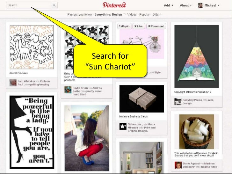Expand the Everything: Design category dropdown
The height and width of the screenshot is (174, 232).
[110, 15]
